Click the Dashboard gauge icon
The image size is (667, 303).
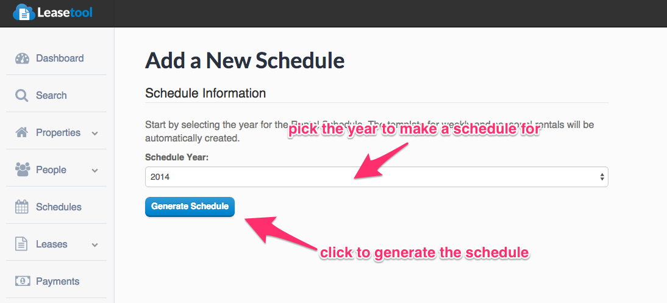pos(22,59)
